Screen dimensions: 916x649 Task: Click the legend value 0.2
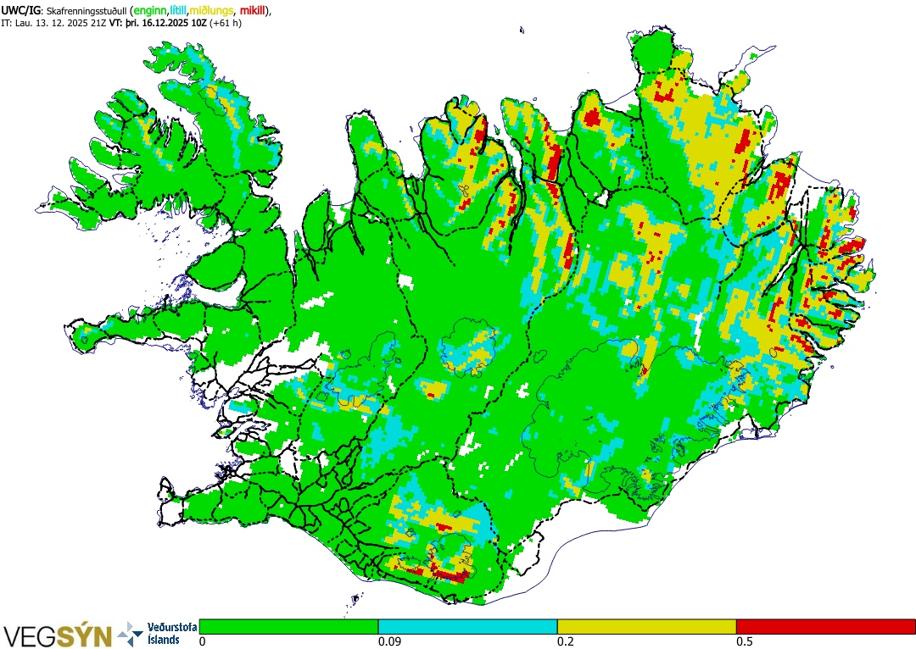coord(565,642)
